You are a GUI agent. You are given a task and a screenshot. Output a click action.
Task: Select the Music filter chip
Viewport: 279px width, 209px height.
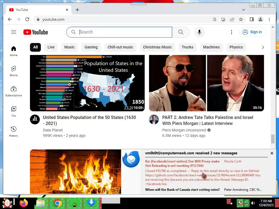[x=69, y=47]
